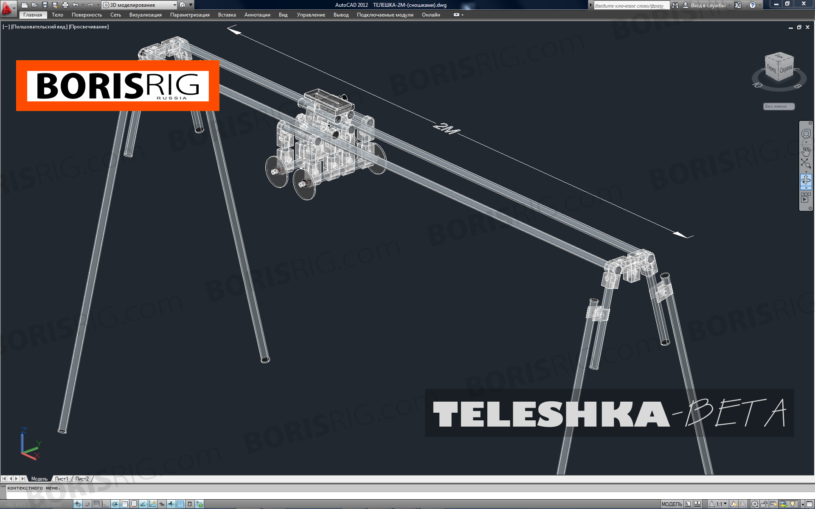Click the Перед face on ViewCube
The height and width of the screenshot is (509, 815).
[x=772, y=69]
